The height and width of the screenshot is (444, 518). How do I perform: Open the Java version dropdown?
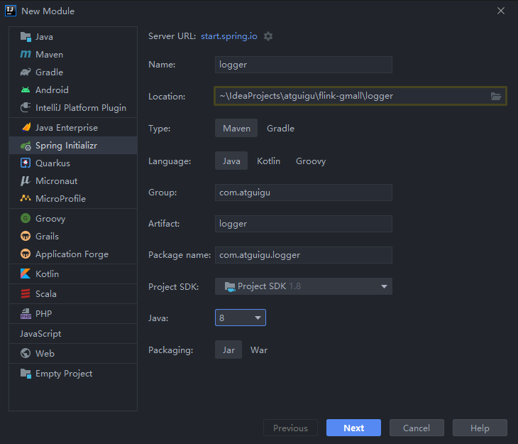[x=240, y=318]
